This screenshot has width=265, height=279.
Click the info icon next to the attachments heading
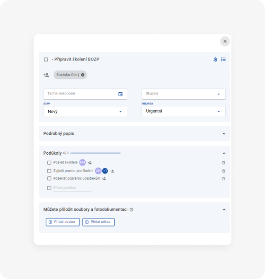pyautogui.click(x=131, y=209)
